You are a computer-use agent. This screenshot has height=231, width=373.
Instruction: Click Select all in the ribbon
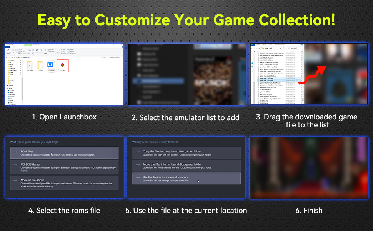[x=70, y=49]
